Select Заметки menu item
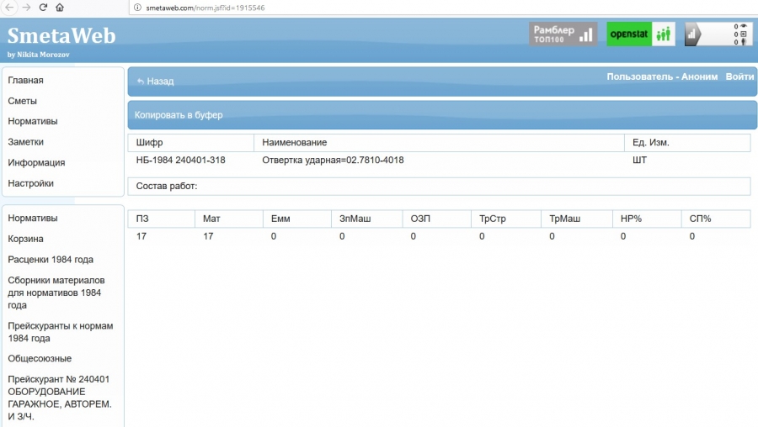The width and height of the screenshot is (758, 427). click(x=26, y=142)
